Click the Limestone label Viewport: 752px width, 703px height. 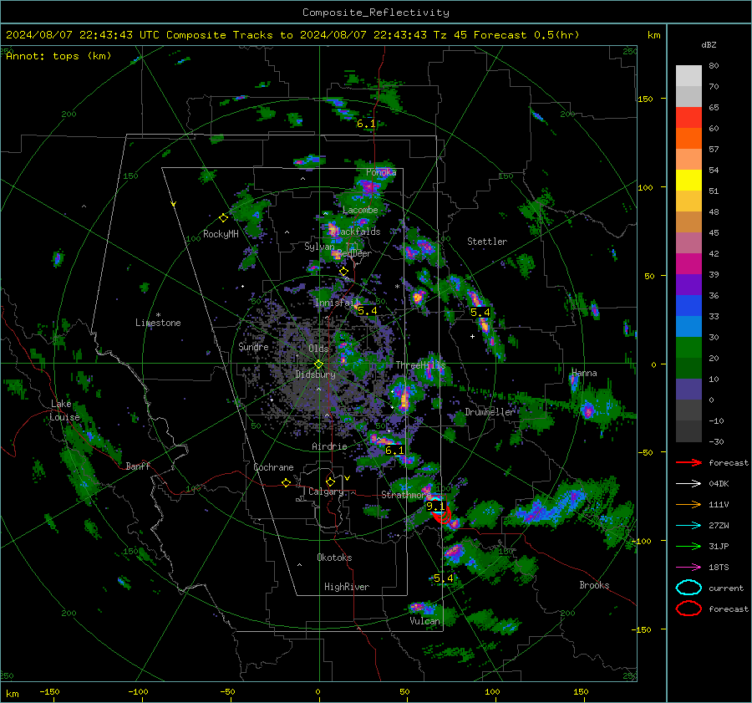(x=158, y=323)
